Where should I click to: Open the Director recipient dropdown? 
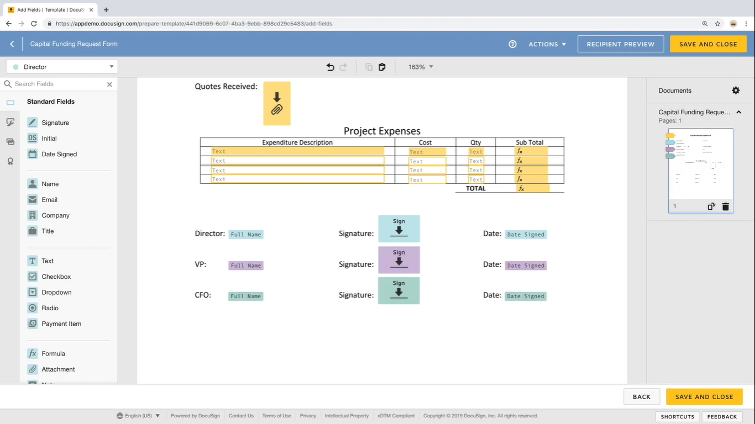coord(62,67)
